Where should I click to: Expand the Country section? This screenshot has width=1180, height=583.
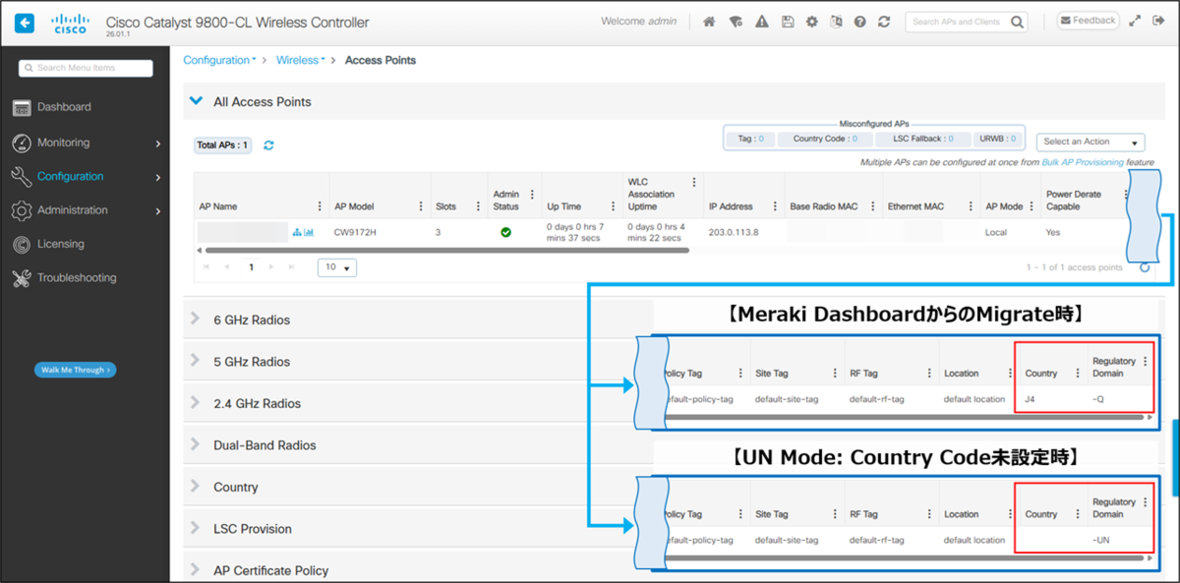click(195, 487)
